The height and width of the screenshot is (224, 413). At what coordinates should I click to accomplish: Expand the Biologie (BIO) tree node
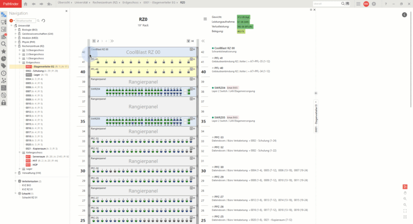15,29
